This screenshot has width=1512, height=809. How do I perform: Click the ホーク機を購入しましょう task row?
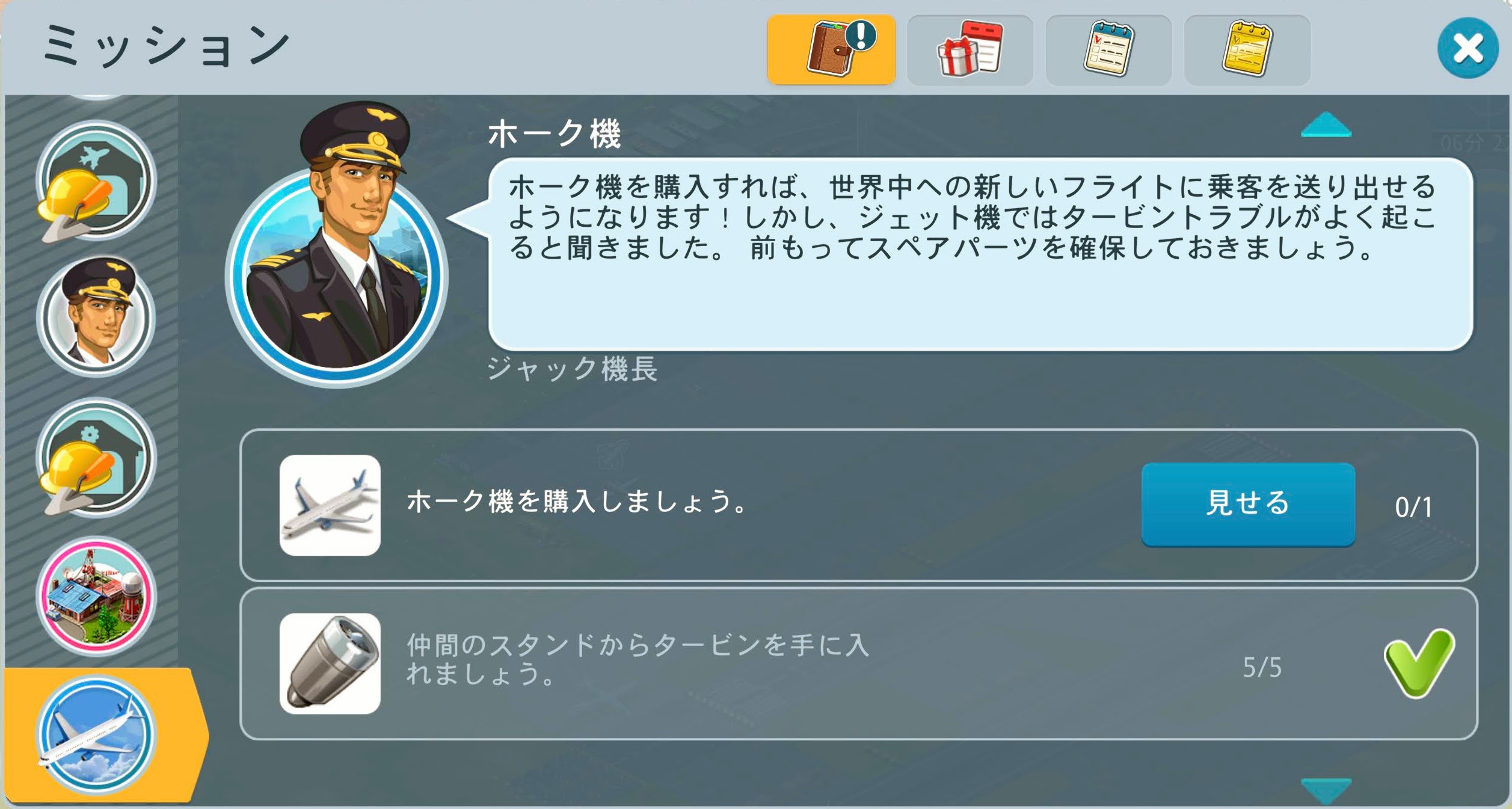(x=858, y=505)
